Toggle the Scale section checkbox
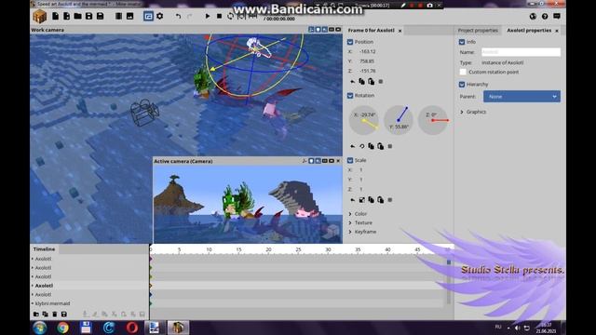This screenshot has height=335, width=596. click(x=350, y=160)
